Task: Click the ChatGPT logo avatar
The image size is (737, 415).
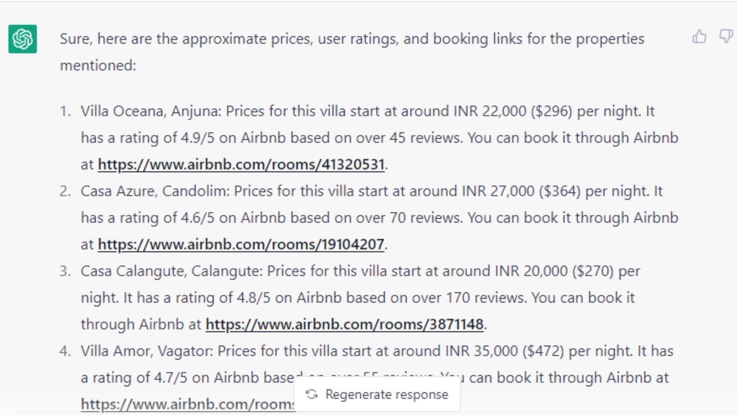Action: [x=23, y=39]
